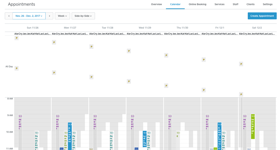Select the Calendar tab
Screen dimensions: 280x150
coord(175,4)
